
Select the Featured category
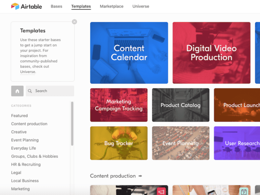(x=19, y=116)
